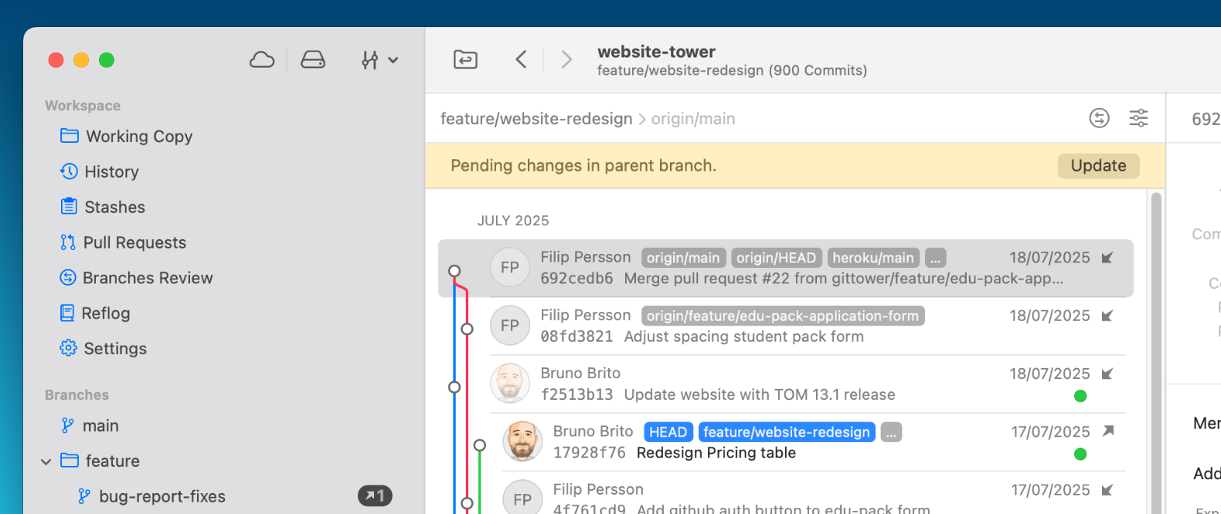Image resolution: width=1221 pixels, height=514 pixels.
Task: Select the main branch
Action: tap(100, 426)
